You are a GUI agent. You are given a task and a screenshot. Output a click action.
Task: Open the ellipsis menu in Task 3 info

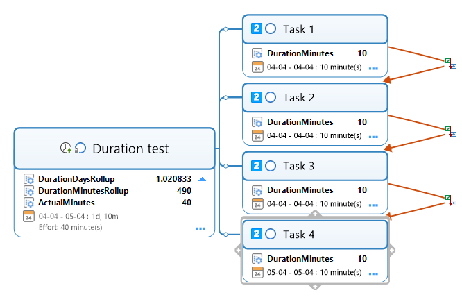[x=373, y=205]
